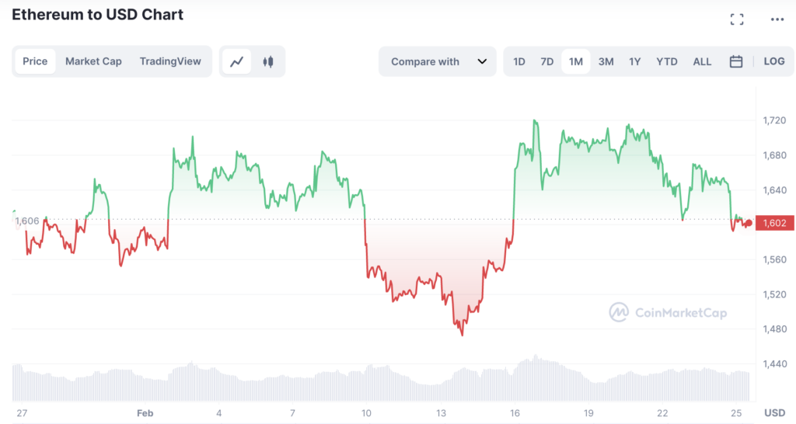The width and height of the screenshot is (796, 424).
Task: Show year-to-date YTD range
Action: click(x=667, y=61)
